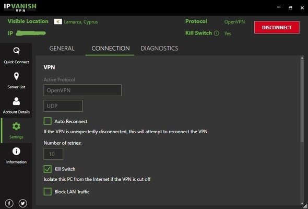This screenshot has height=209, width=308.
Task: Open Quick Connect in the sidebar
Action: click(16, 55)
